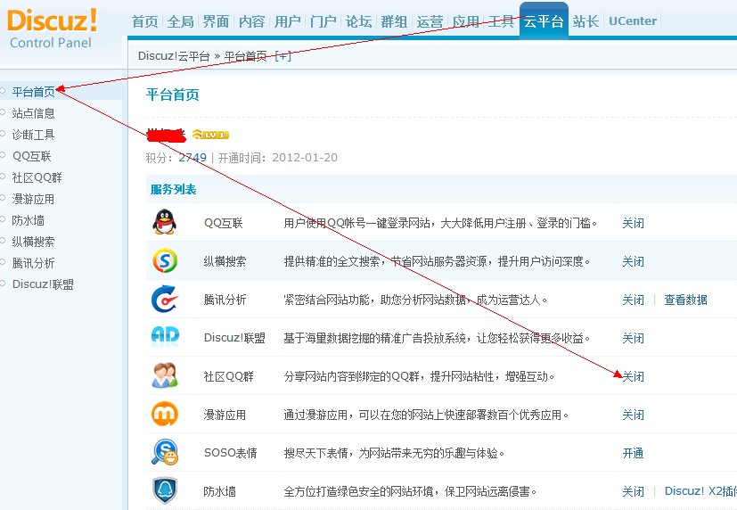737x510 pixels.
Task: Open 纵横搜索 in the sidebar
Action: (33, 242)
